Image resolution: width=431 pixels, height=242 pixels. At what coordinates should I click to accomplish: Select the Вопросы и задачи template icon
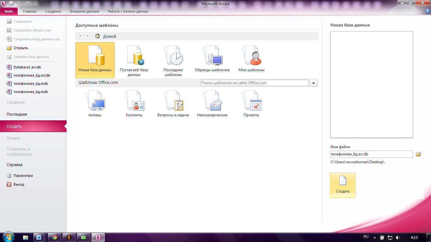coord(173,101)
